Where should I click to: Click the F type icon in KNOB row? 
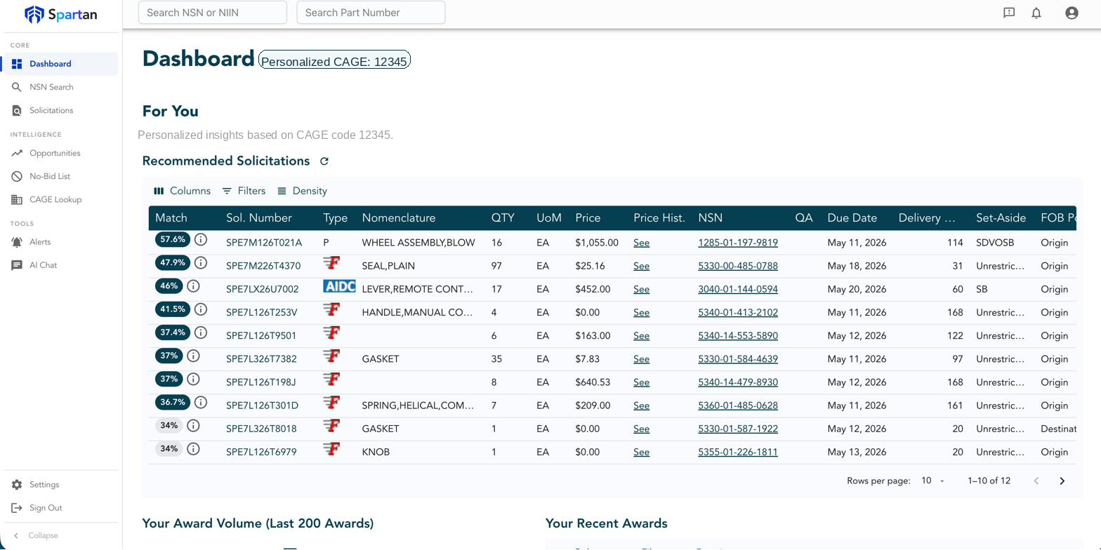[331, 449]
